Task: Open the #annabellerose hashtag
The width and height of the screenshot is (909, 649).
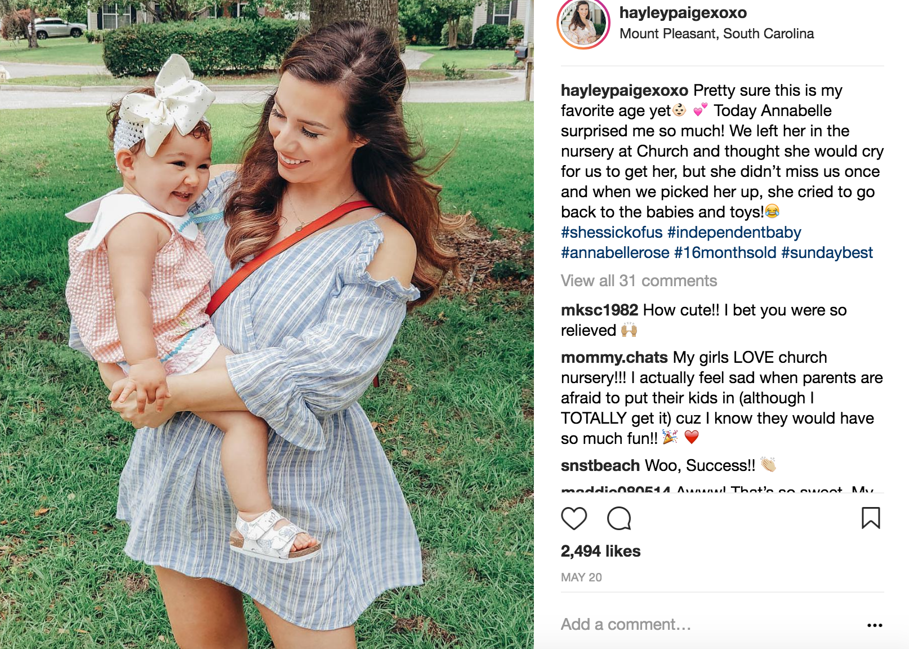Action: [615, 252]
